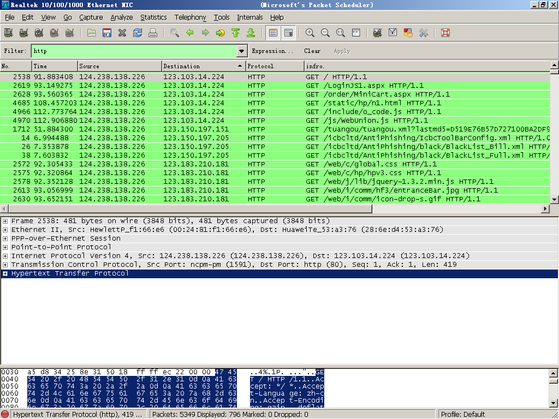Expand Internet Protocol Version 4 node

pos(5,256)
